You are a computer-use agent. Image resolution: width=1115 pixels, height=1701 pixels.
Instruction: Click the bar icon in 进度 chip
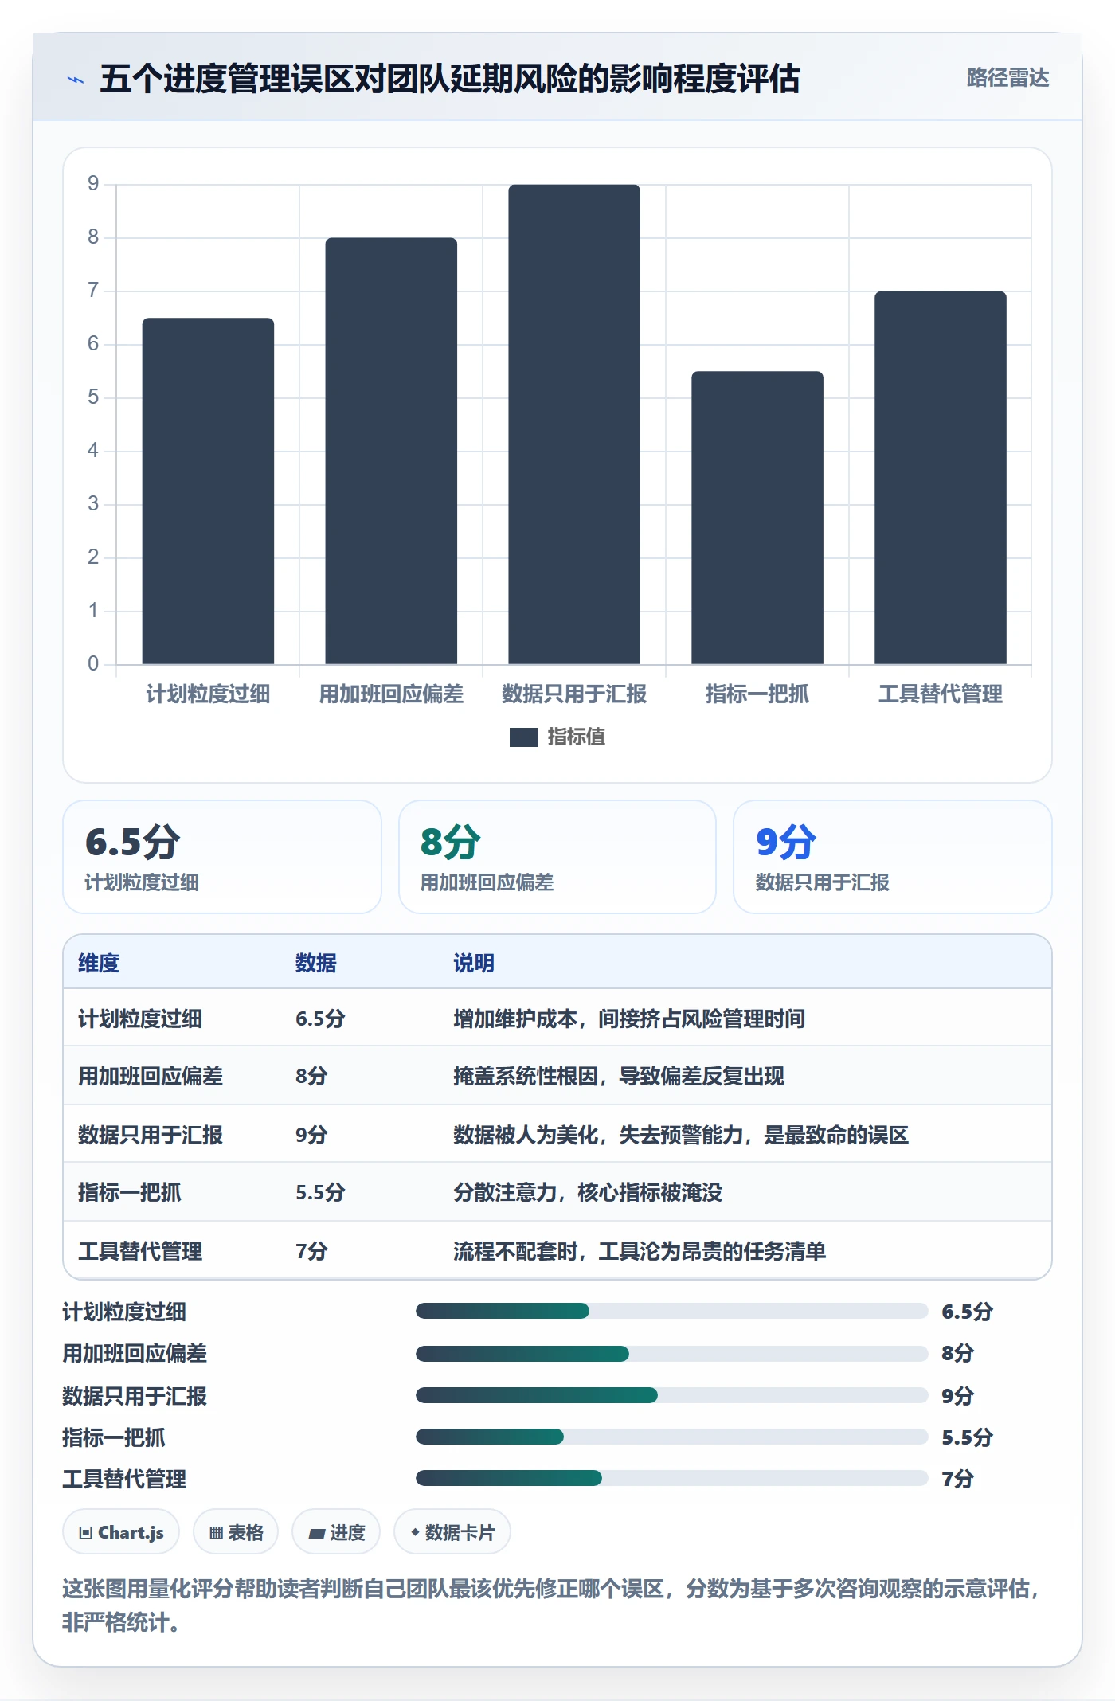click(316, 1534)
